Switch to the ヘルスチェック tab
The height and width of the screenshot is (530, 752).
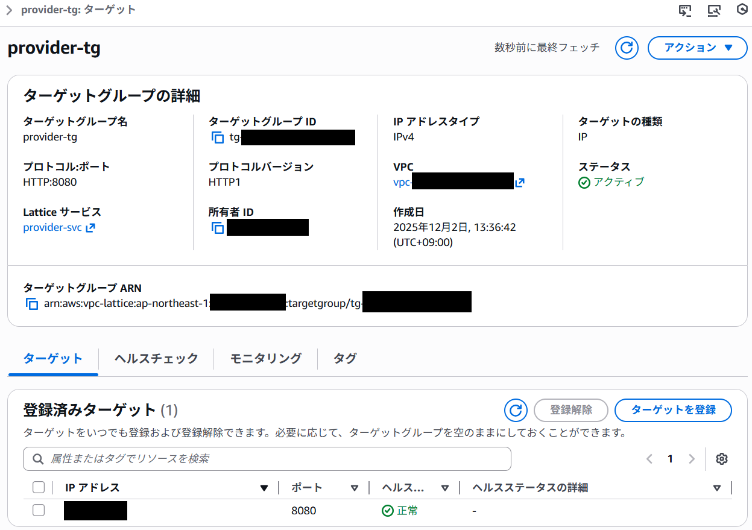tap(156, 359)
